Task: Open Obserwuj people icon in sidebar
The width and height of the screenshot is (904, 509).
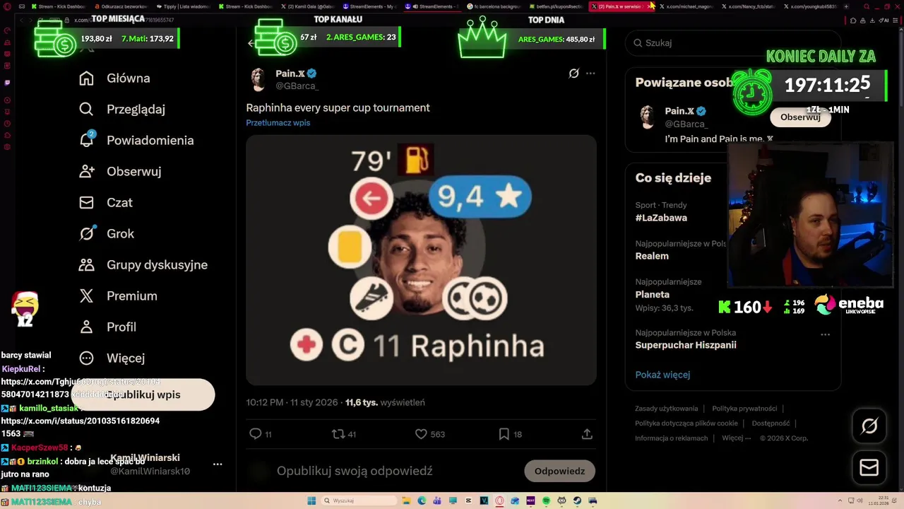Action: click(x=86, y=171)
